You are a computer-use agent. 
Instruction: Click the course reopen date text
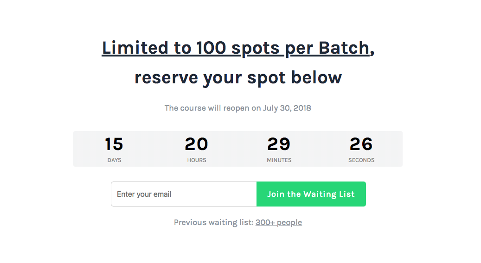237,108
